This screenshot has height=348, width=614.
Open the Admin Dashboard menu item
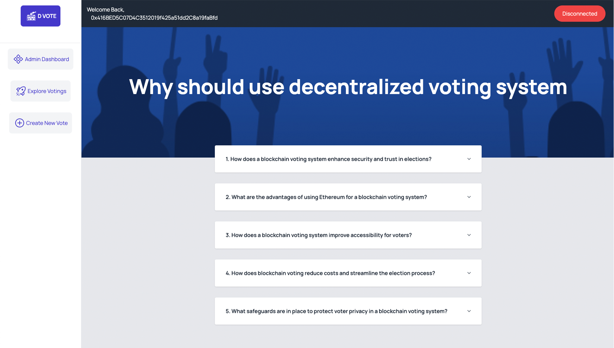pyautogui.click(x=47, y=59)
